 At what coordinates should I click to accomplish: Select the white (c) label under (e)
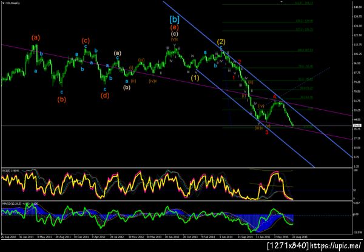[175, 34]
